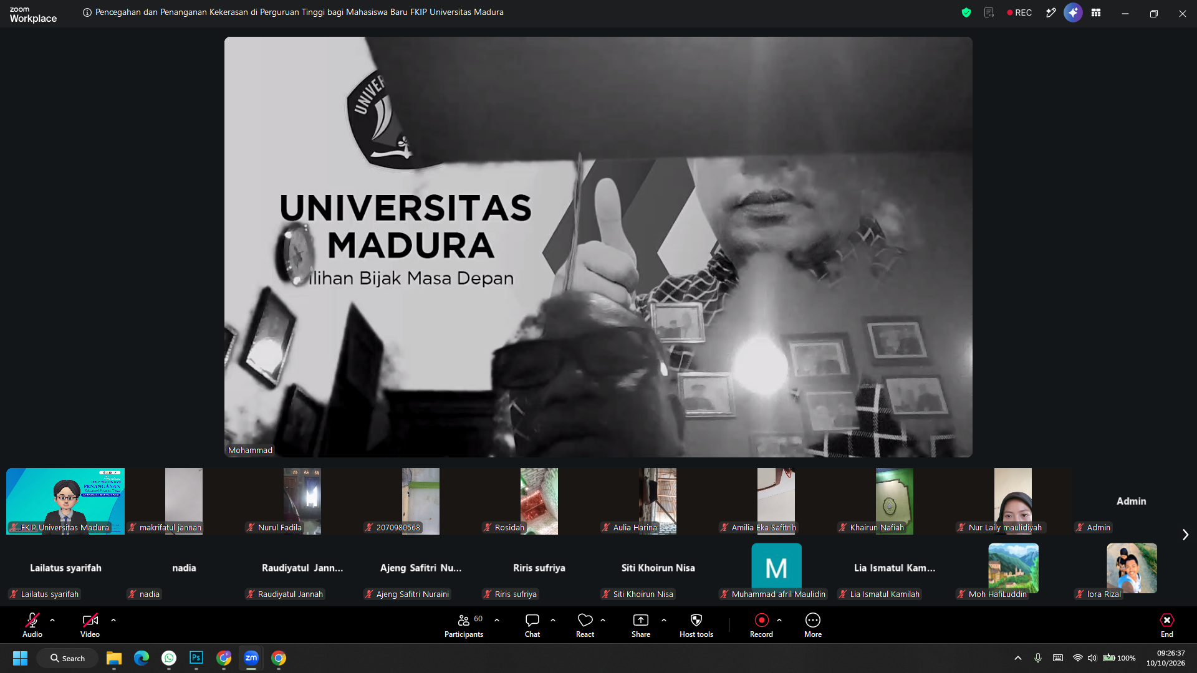The height and width of the screenshot is (673, 1197).
Task: Select the lora Rizal participant tile
Action: [x=1132, y=568]
